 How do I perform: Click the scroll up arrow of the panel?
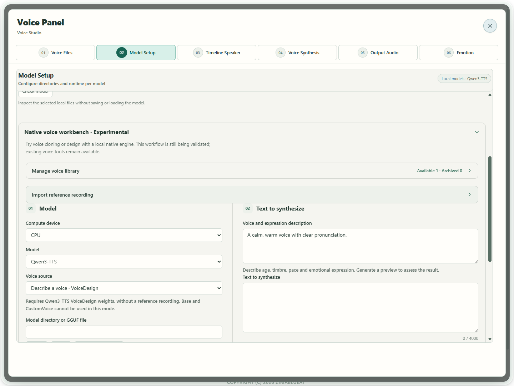490,95
